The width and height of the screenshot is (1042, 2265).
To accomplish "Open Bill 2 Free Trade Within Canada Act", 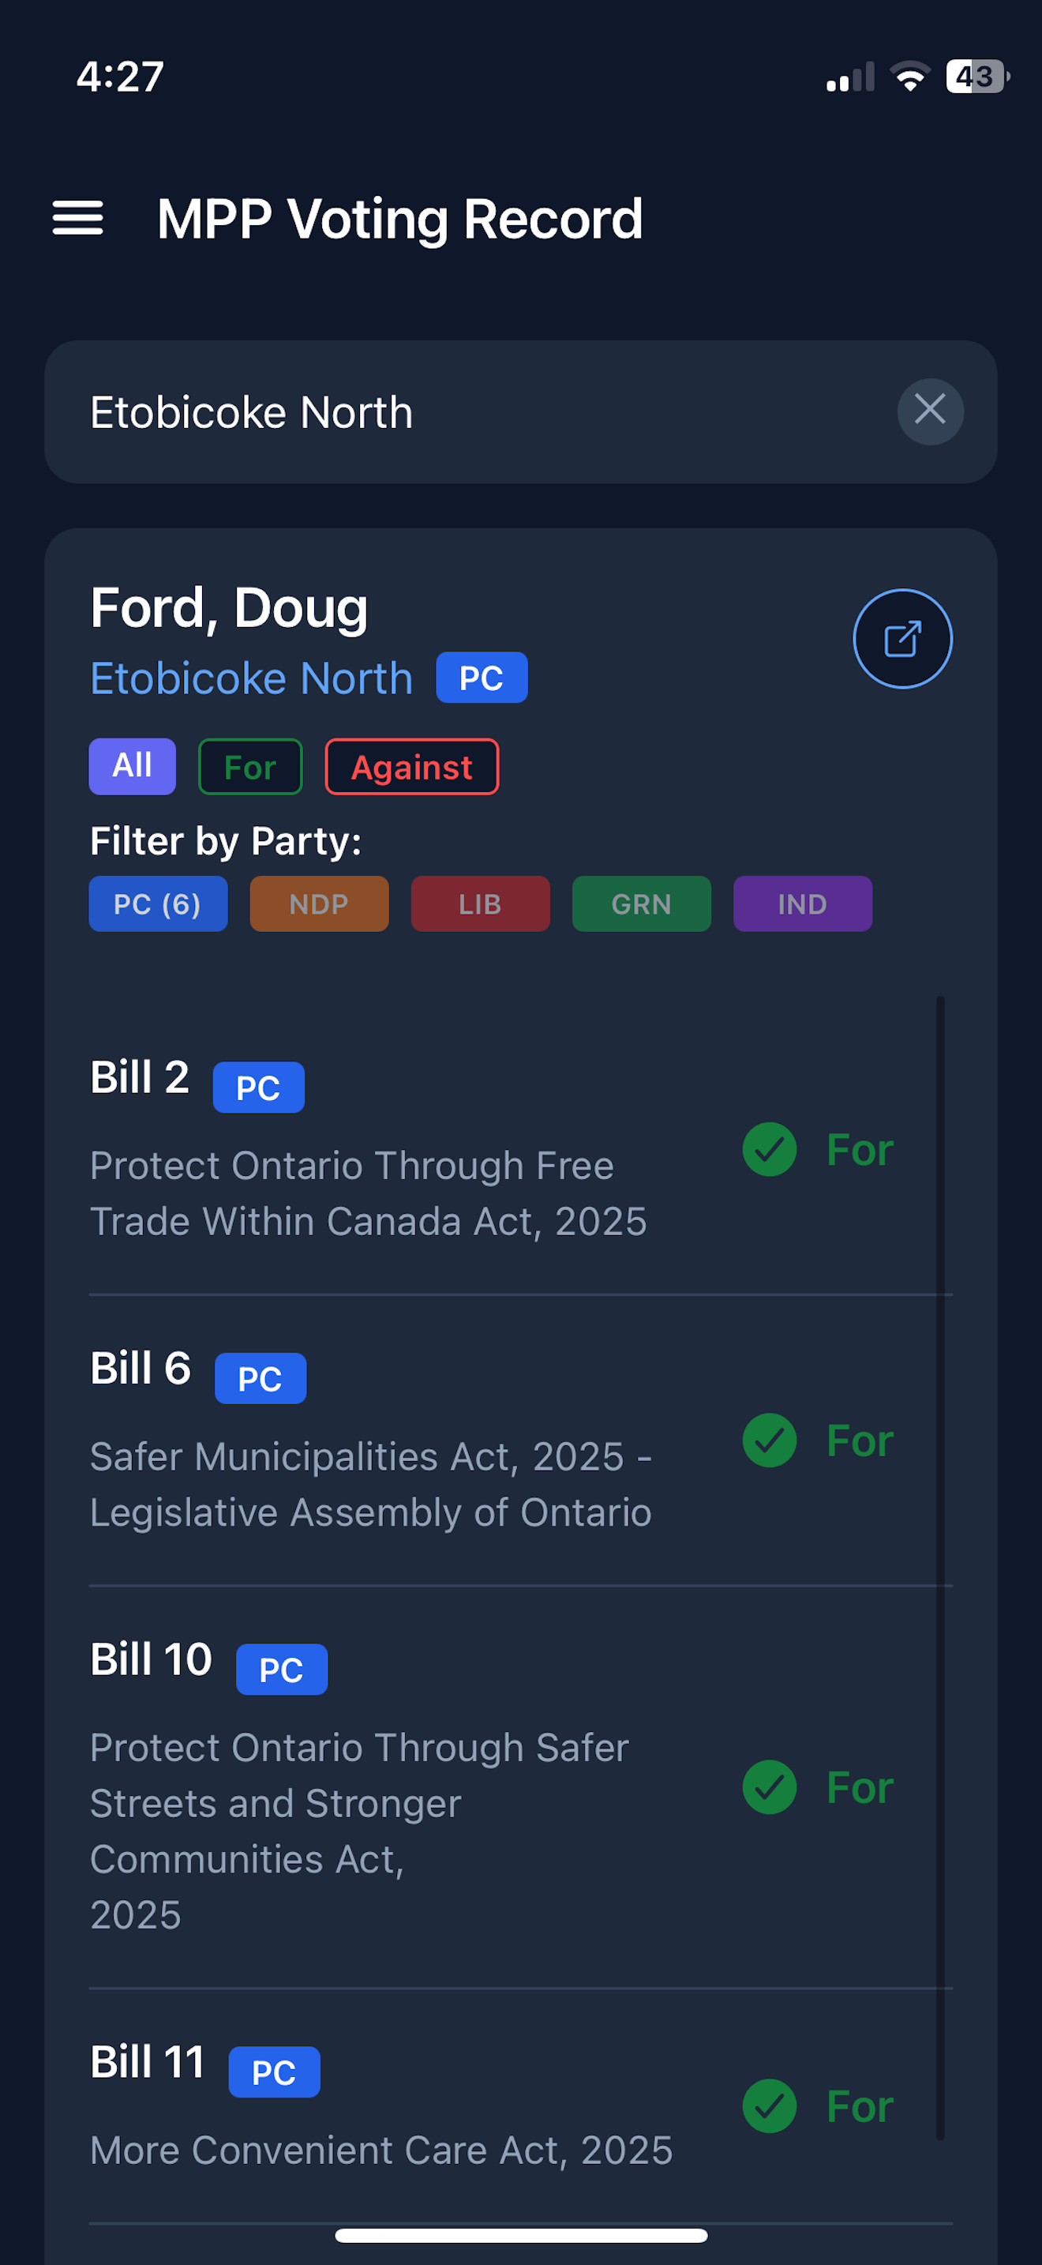I will click(x=369, y=1193).
